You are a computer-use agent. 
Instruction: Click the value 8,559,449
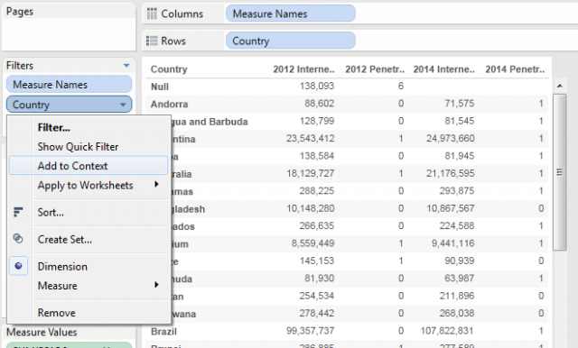pyautogui.click(x=313, y=243)
